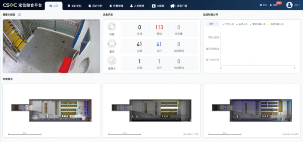Click the 地下车间下层 axis label

(x=213, y=60)
